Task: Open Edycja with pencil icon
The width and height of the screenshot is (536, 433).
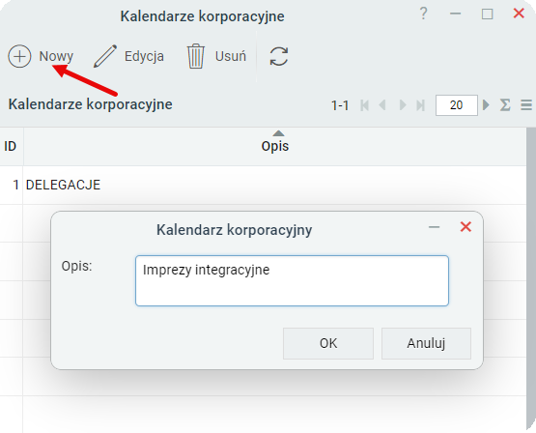Action: coord(128,56)
